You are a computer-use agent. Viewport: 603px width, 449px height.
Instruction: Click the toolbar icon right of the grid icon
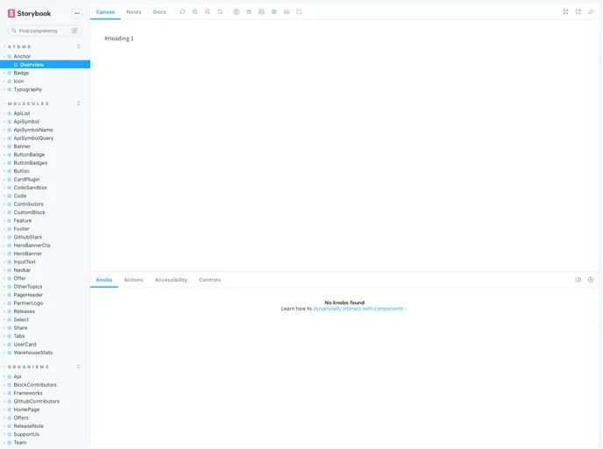pos(287,12)
